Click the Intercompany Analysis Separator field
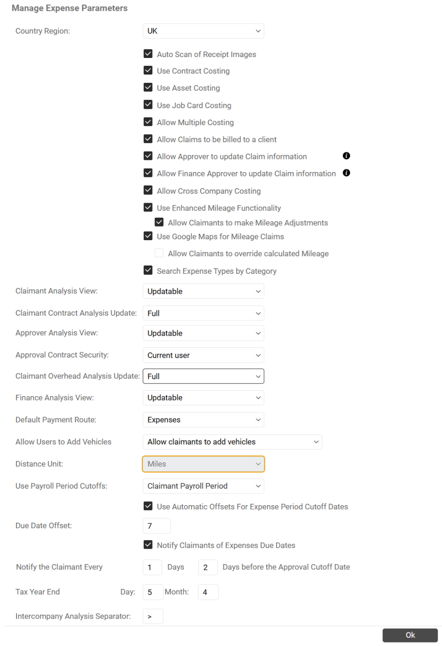This screenshot has height=646, width=442. coord(153,616)
